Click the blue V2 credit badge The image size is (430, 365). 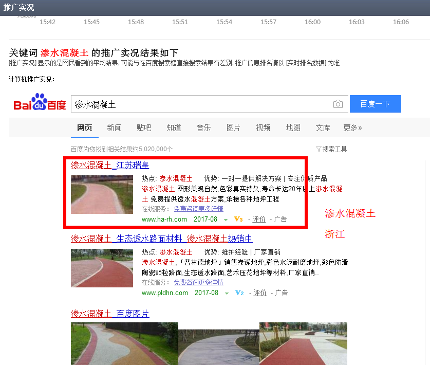point(239,293)
